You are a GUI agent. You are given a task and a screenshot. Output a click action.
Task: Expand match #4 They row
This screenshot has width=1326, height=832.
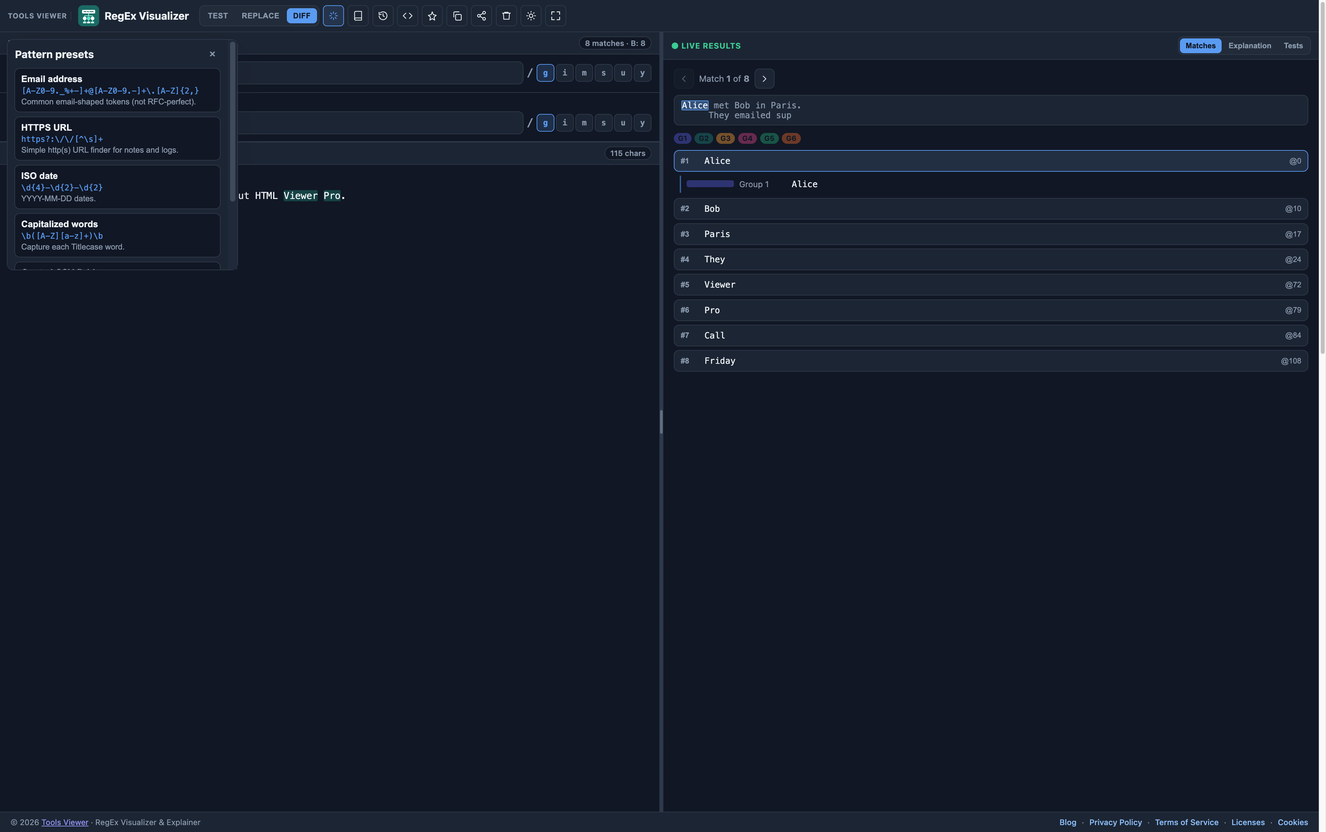point(991,260)
